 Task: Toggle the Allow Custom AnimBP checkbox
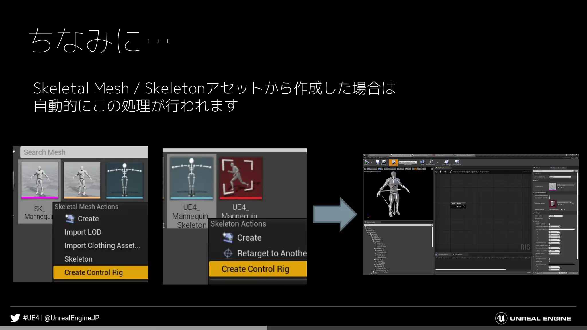pyautogui.click(x=549, y=198)
